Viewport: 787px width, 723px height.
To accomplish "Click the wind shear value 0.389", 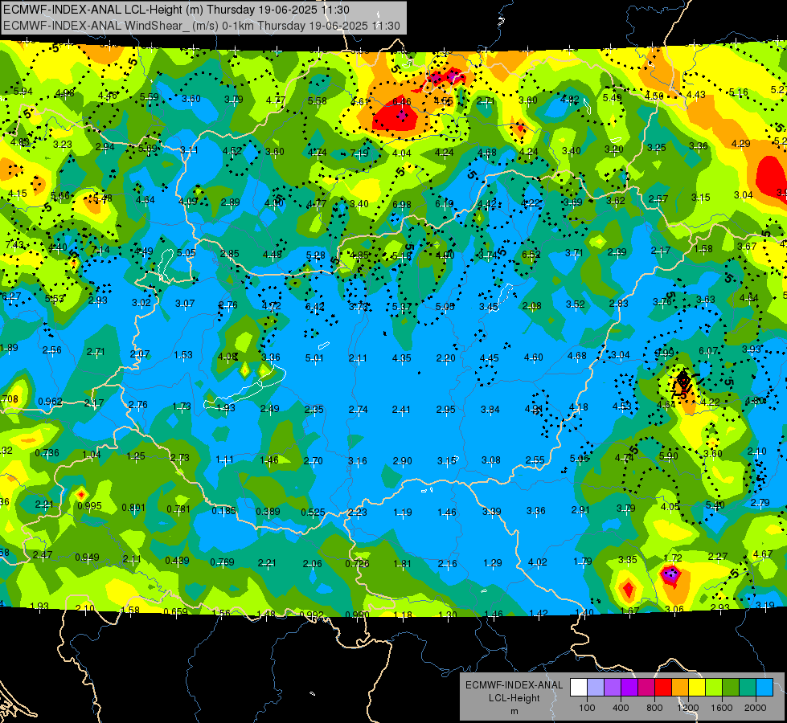I will (268, 511).
